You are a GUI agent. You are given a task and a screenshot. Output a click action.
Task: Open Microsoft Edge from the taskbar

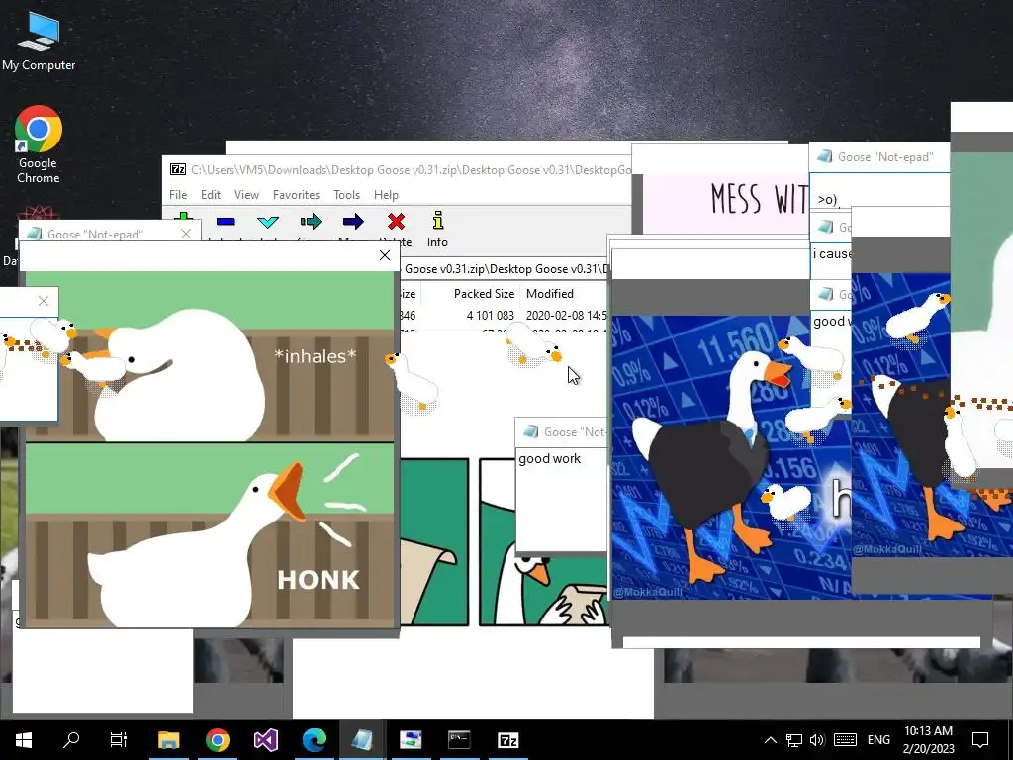pyautogui.click(x=315, y=740)
